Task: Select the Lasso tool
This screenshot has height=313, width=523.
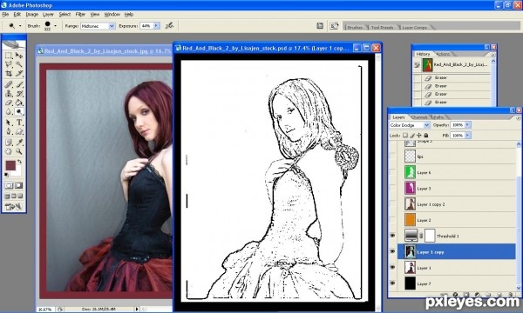Action: [x=9, y=64]
